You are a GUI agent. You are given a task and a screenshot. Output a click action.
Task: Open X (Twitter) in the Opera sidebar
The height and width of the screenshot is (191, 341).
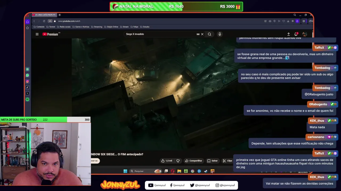(x=27, y=93)
